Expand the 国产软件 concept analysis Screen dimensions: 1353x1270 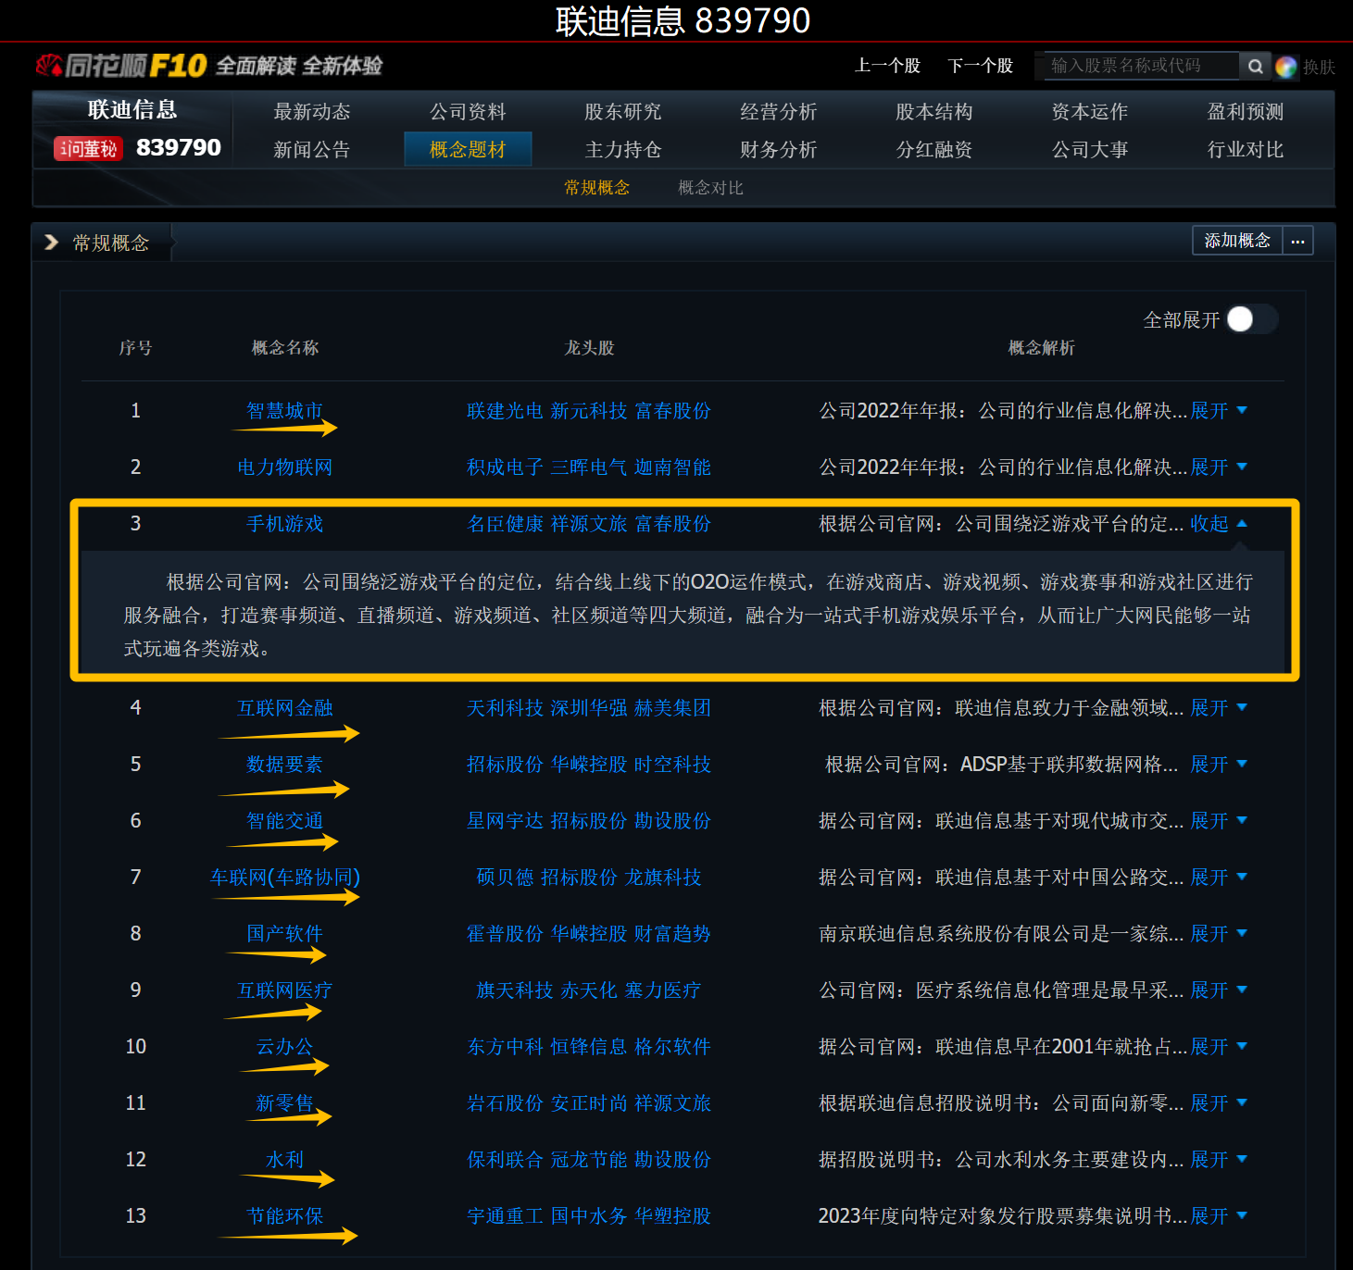1219,934
